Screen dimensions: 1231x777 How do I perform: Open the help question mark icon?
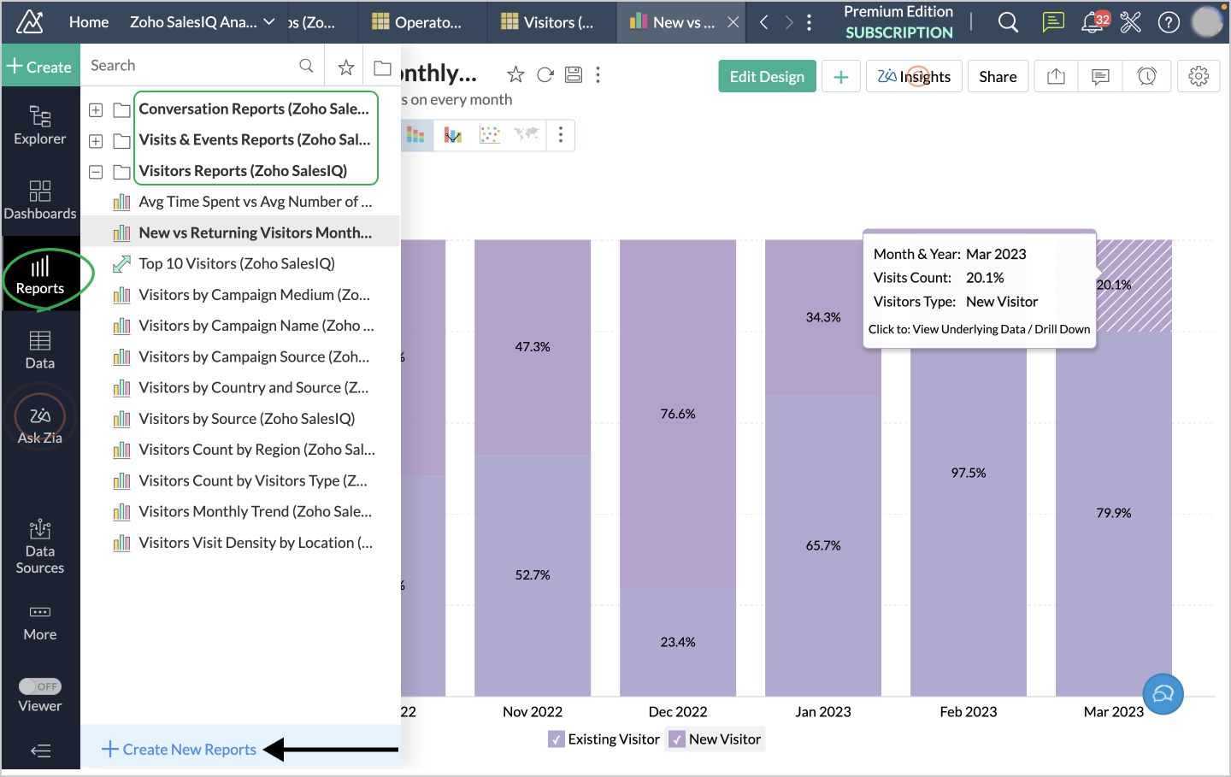[1169, 22]
